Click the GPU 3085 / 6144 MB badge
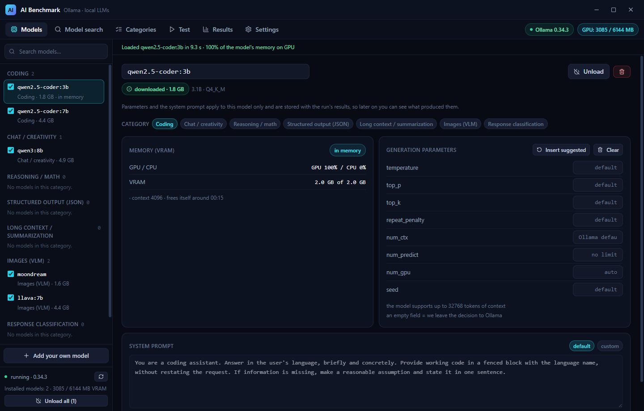This screenshot has height=411, width=644. coord(608,30)
